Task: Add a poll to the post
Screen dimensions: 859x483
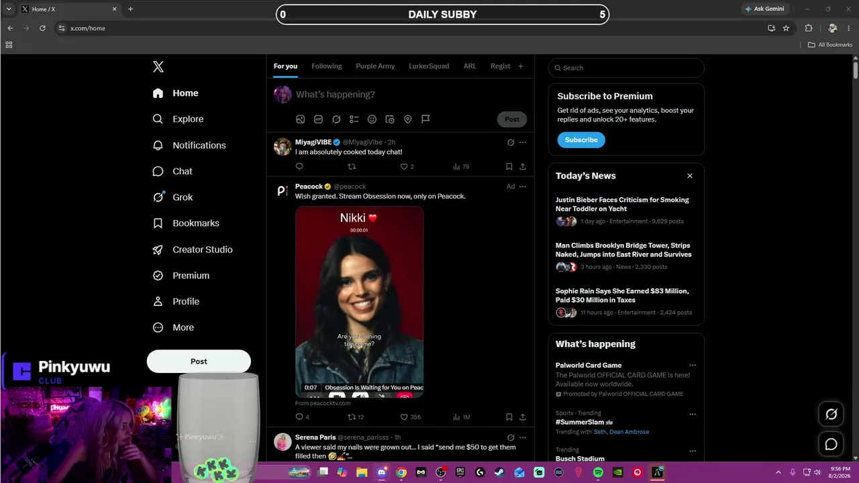Action: (x=354, y=119)
